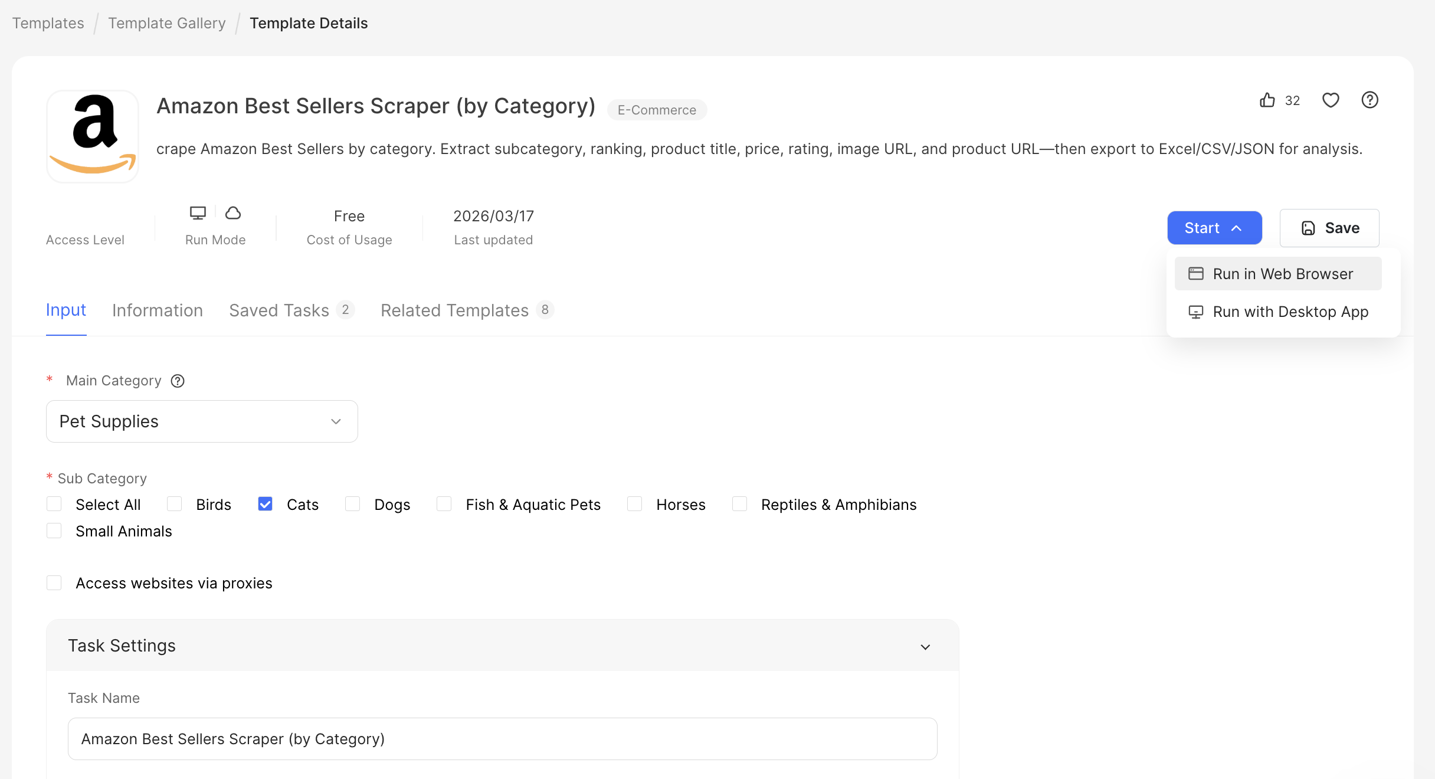Favorite the template with heart icon
This screenshot has width=1435, height=779.
[1331, 100]
